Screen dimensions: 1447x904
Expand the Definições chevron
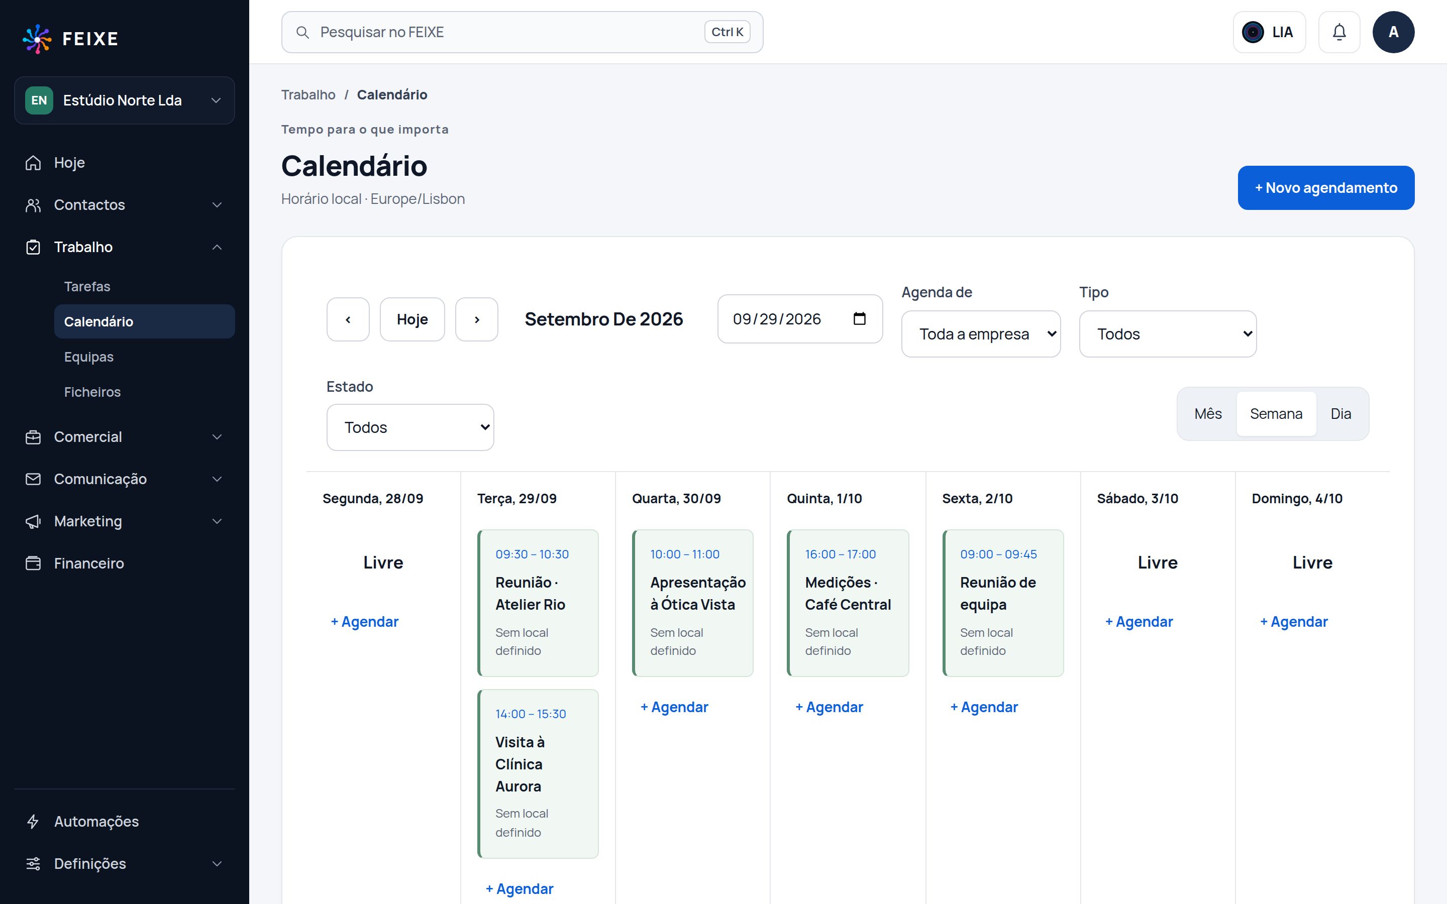(217, 863)
